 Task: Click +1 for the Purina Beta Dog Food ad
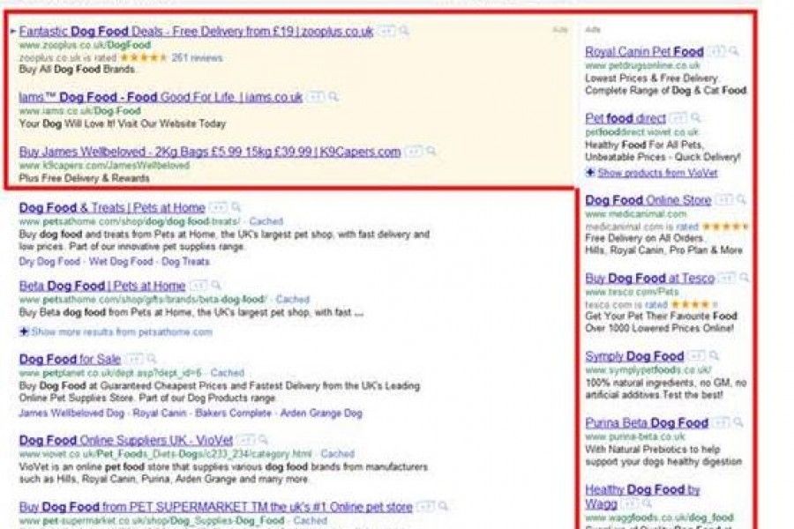tap(721, 422)
